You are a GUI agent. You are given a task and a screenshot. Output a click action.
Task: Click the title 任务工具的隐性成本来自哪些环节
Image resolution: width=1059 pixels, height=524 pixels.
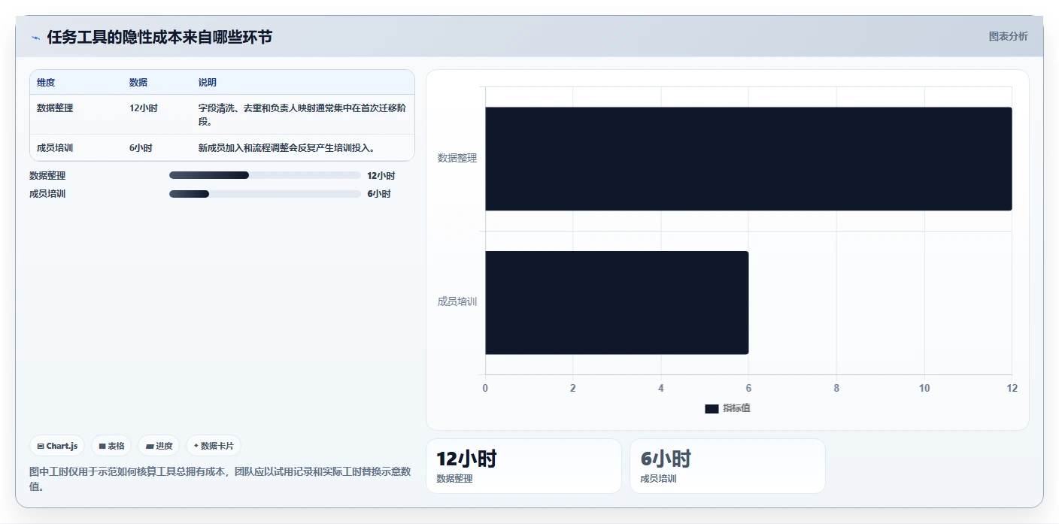point(159,38)
